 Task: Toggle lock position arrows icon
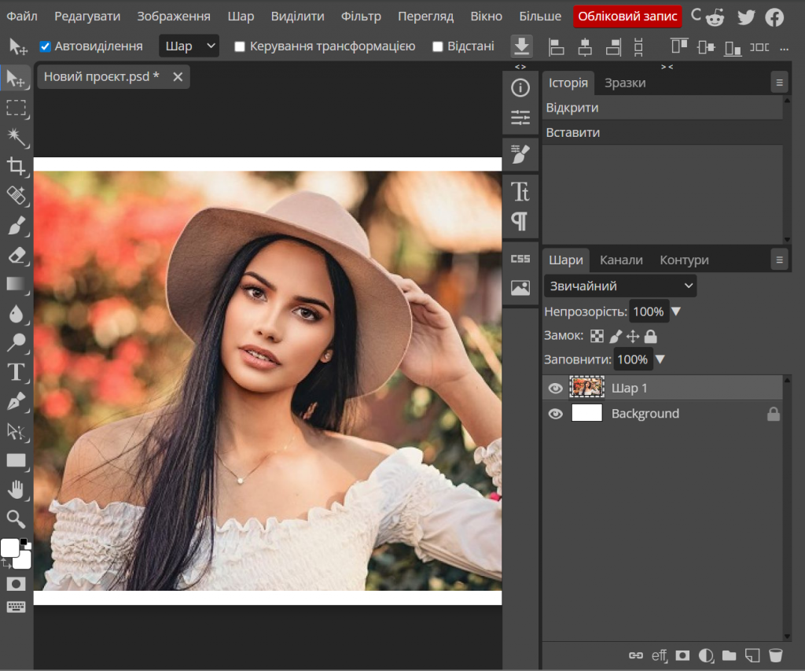click(633, 337)
